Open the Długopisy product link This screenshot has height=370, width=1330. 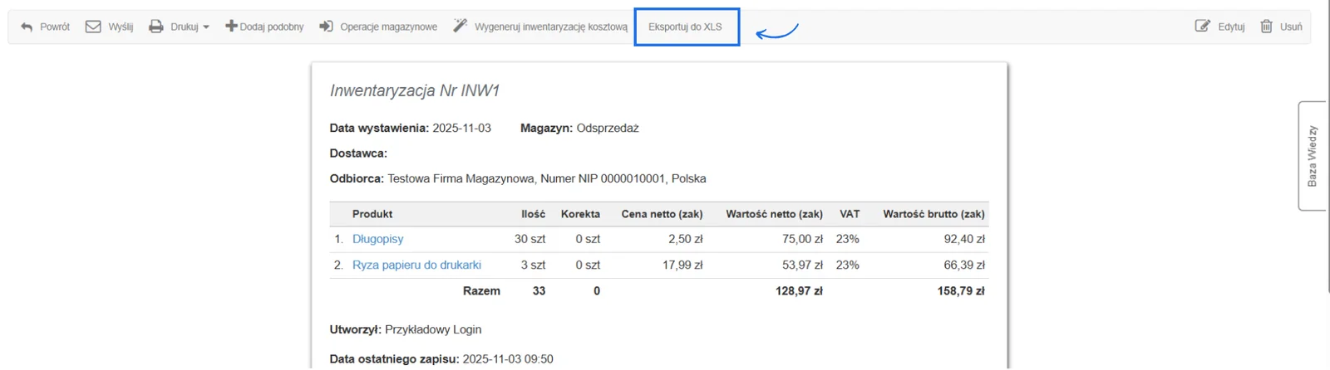[x=377, y=239]
